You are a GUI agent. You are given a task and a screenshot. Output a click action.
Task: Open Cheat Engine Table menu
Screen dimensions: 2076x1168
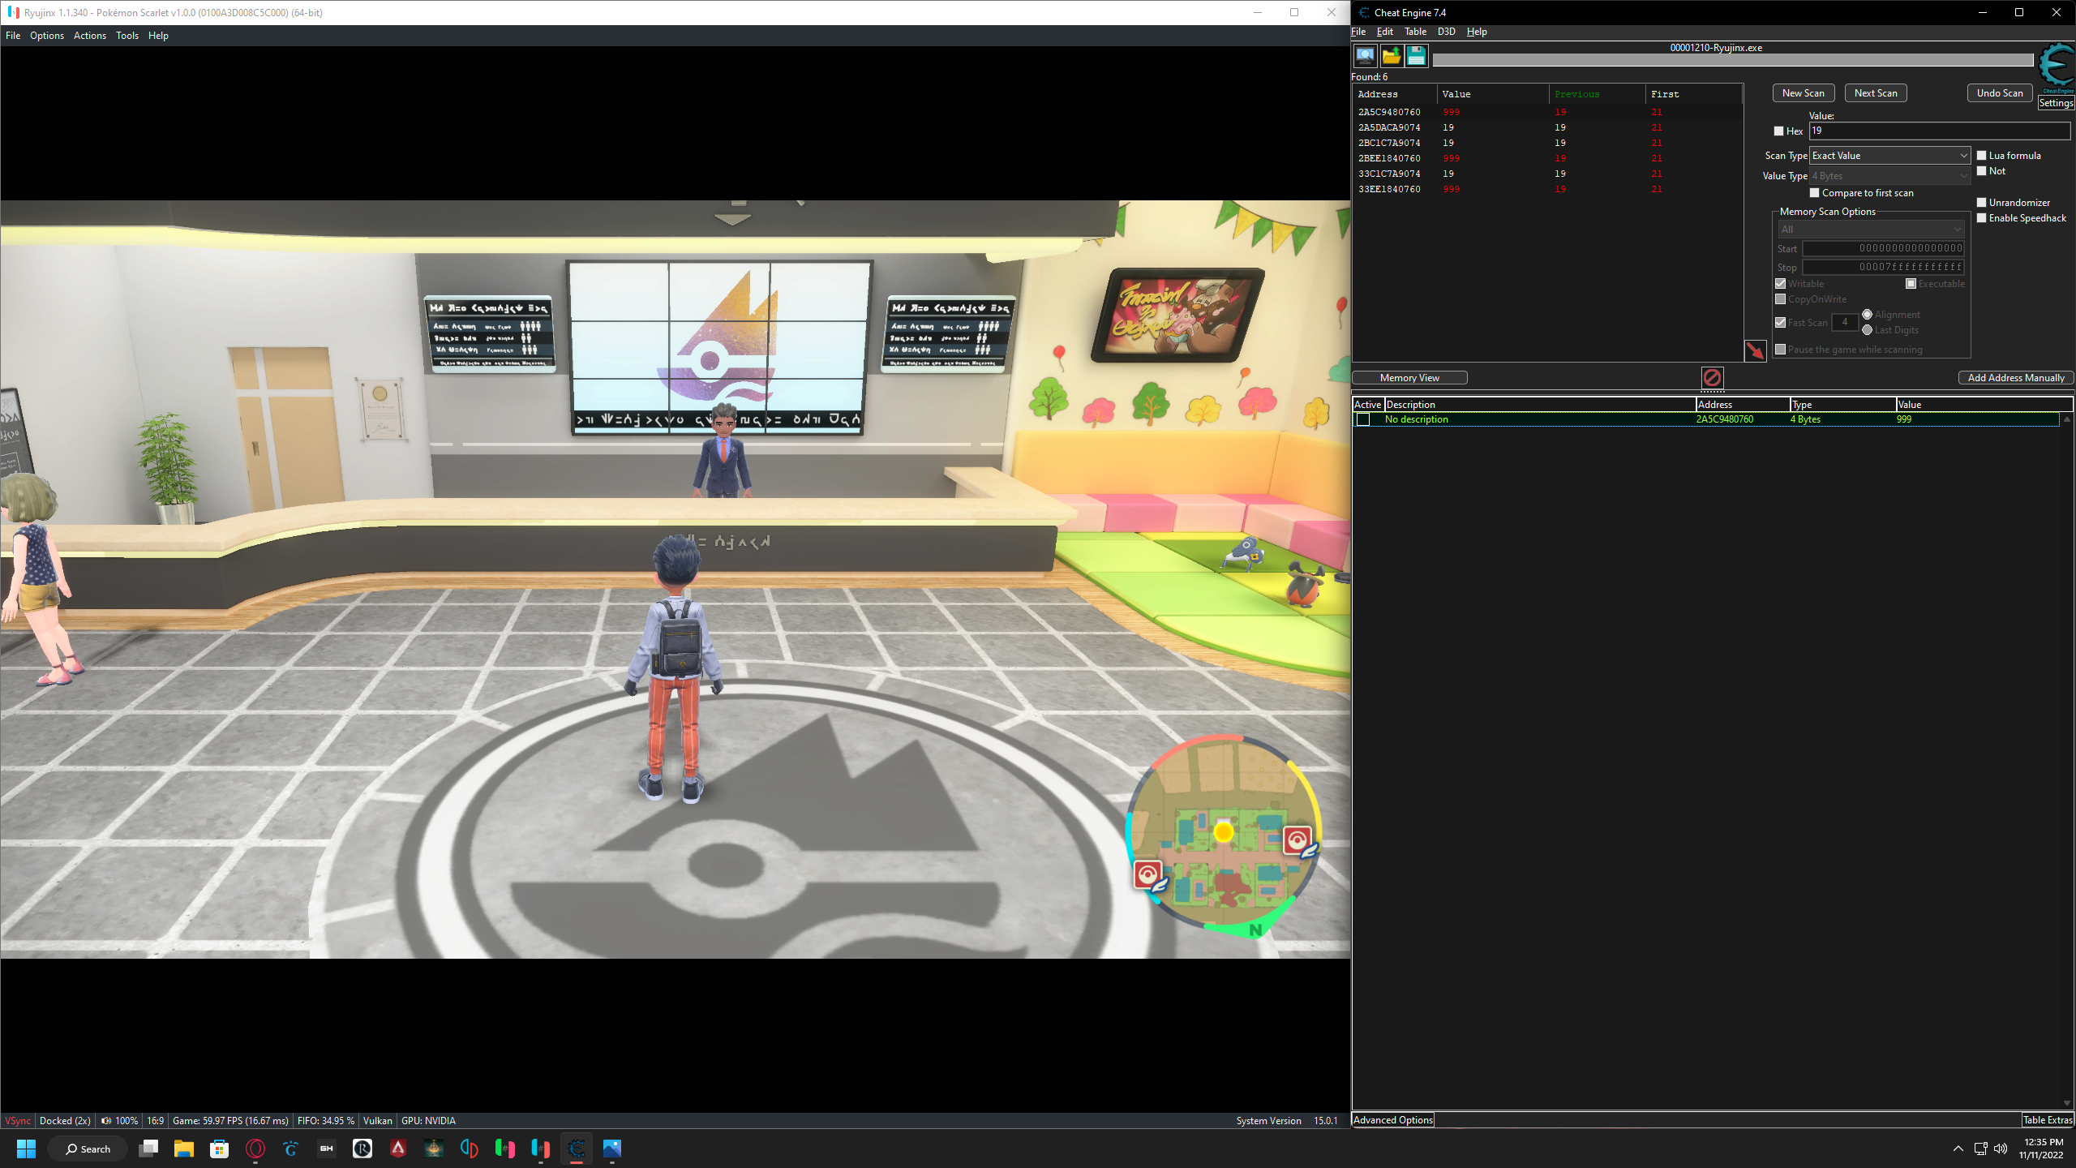[1415, 32]
